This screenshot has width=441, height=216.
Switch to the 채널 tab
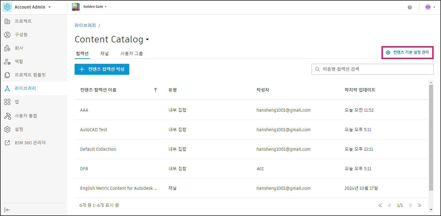105,53
